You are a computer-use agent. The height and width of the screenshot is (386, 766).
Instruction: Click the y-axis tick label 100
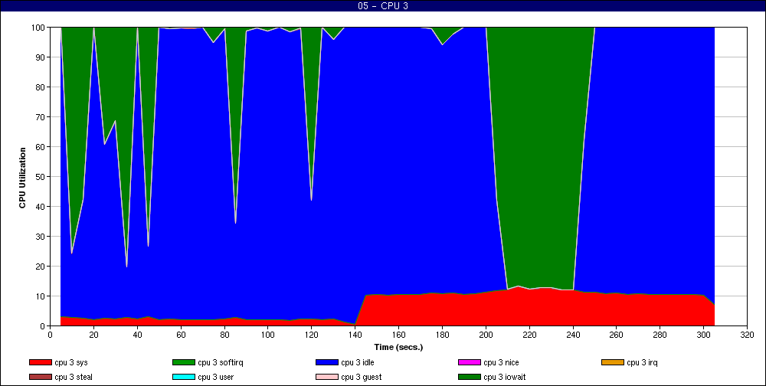click(x=38, y=28)
